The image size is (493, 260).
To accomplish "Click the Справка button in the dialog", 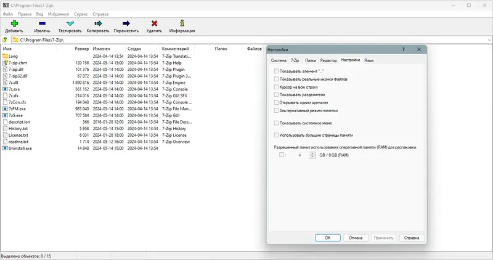I will [412, 238].
